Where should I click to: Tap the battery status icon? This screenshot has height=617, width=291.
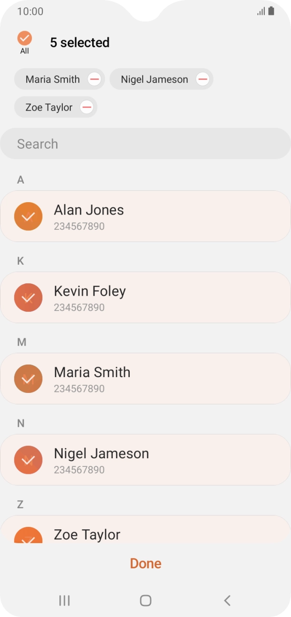[x=271, y=11]
